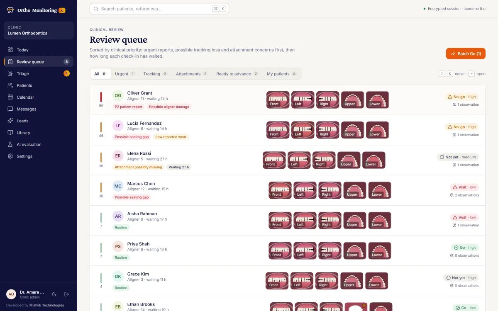Viewport: 498px width, 311px height.
Task: Click the Messages chat bubble icon
Action: [10, 109]
